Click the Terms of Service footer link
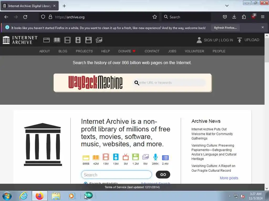This screenshot has width=269, height=201. click(132, 187)
